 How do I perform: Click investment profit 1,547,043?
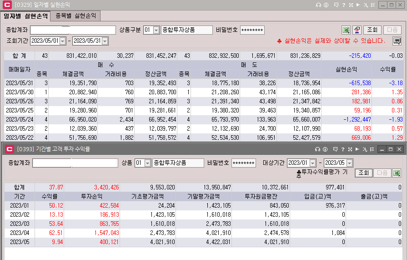pyautogui.click(x=106, y=233)
